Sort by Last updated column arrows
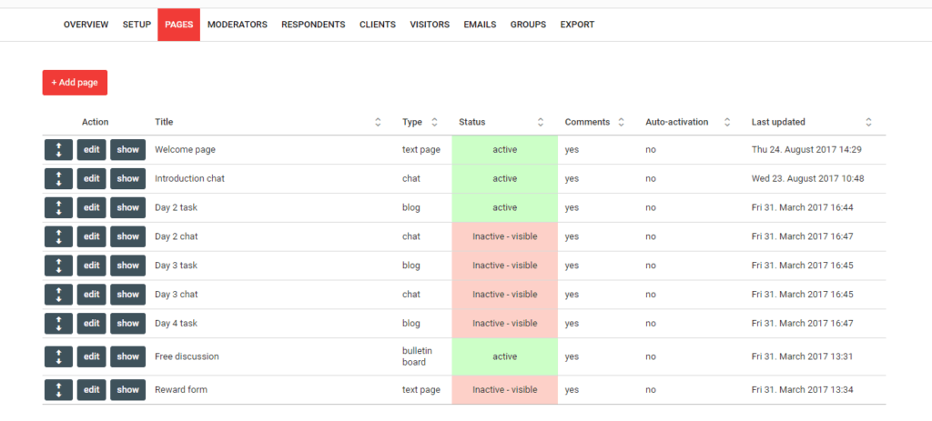This screenshot has width=932, height=421. tap(868, 122)
